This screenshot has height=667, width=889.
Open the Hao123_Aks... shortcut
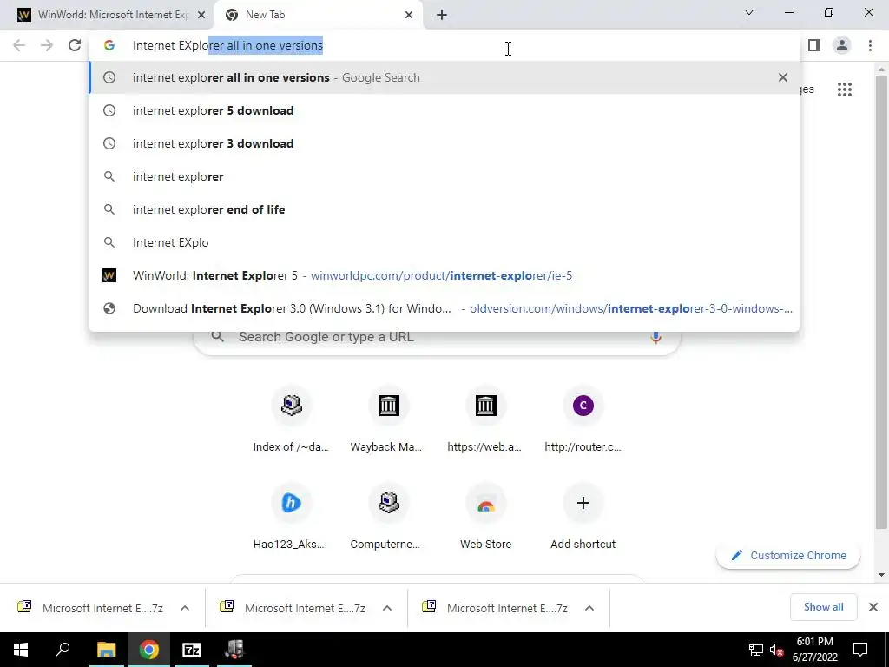tap(291, 518)
